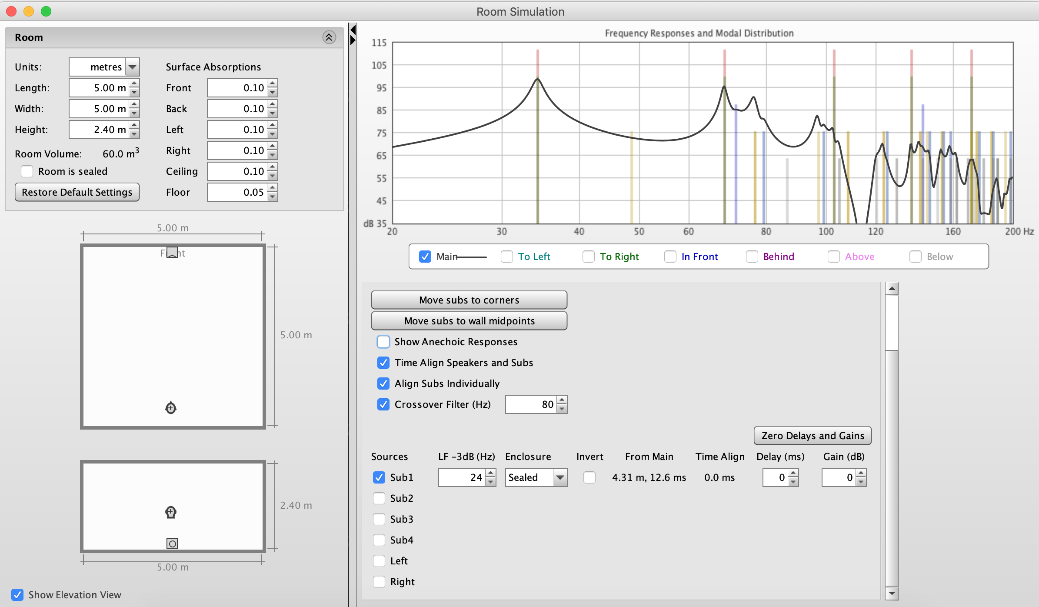Enable the Sub4 source
Viewport: 1039px width, 607px height.
(379, 540)
